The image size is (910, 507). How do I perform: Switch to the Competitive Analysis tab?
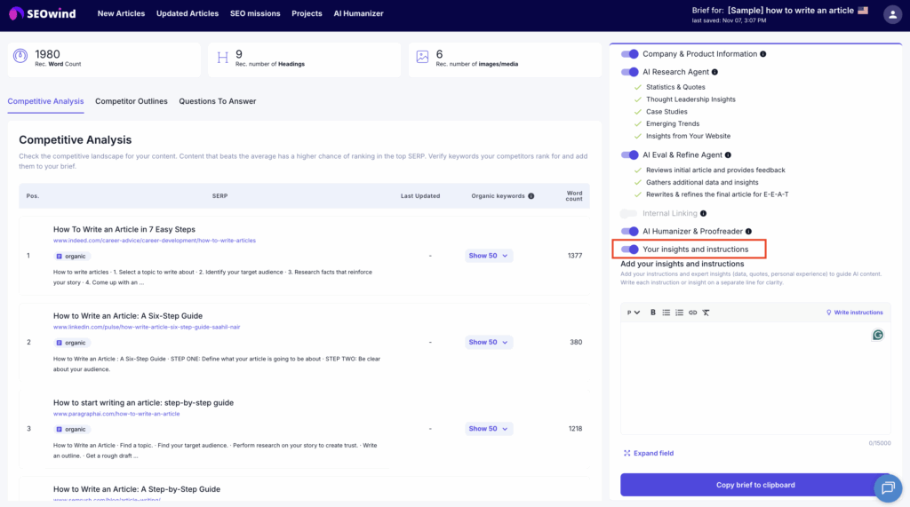point(45,101)
